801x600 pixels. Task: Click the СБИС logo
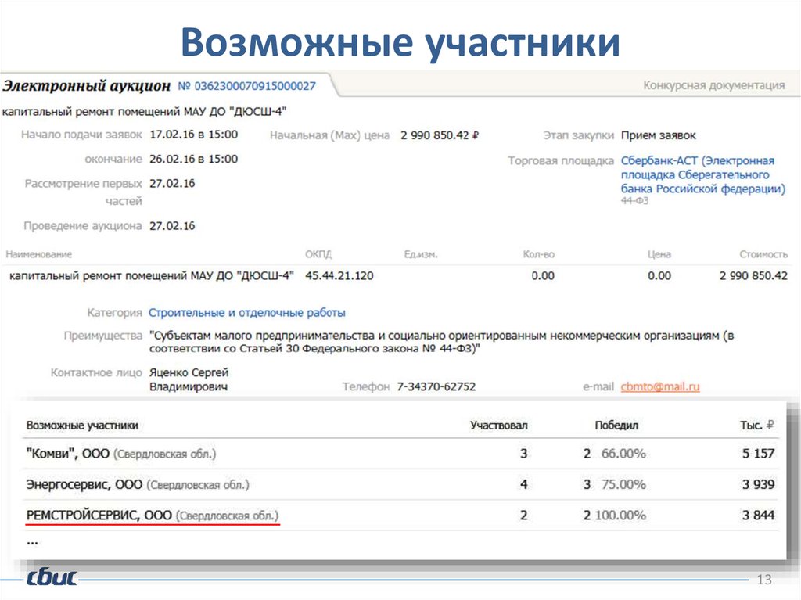pos(52,577)
